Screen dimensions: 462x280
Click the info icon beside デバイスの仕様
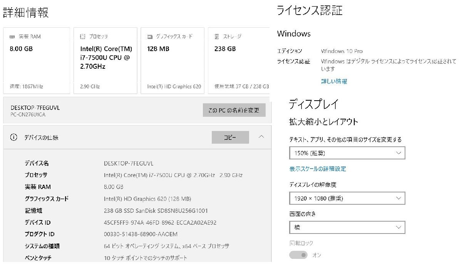[13, 137]
